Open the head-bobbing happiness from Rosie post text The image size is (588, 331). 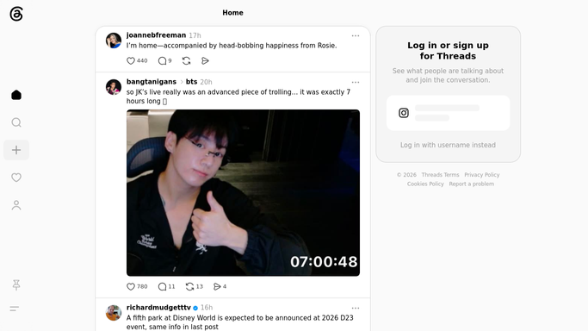coord(232,46)
